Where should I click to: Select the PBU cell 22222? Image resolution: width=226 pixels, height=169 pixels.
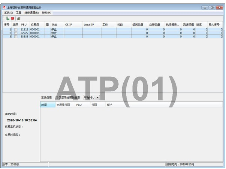pos(25,33)
